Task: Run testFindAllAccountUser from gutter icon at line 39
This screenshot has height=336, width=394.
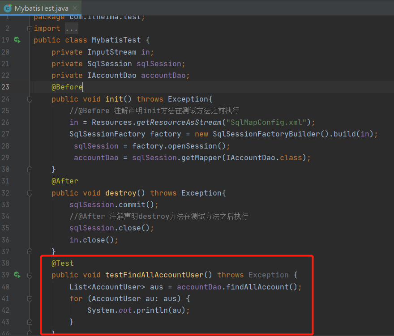Action: pyautogui.click(x=17, y=275)
